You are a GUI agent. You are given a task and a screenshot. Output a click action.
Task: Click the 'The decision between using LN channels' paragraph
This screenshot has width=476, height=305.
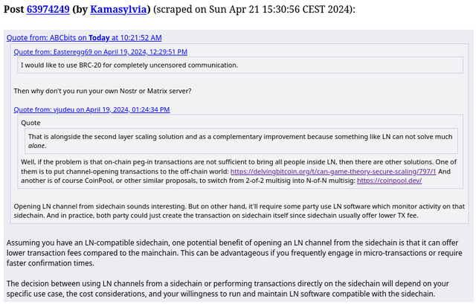click(x=228, y=289)
